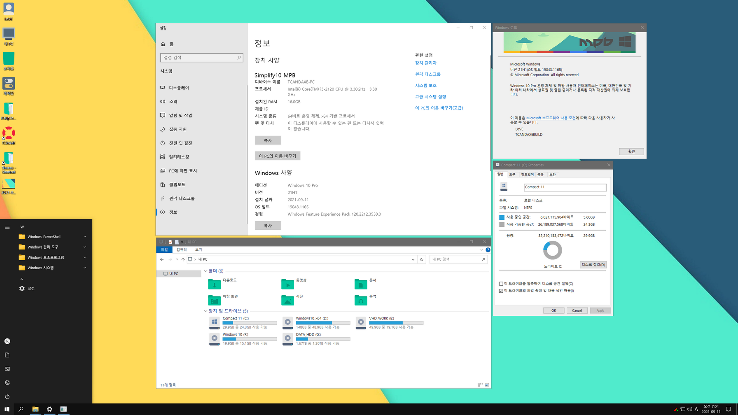Click the Explorer up-folder arrow
The image size is (738, 415).
pos(183,259)
